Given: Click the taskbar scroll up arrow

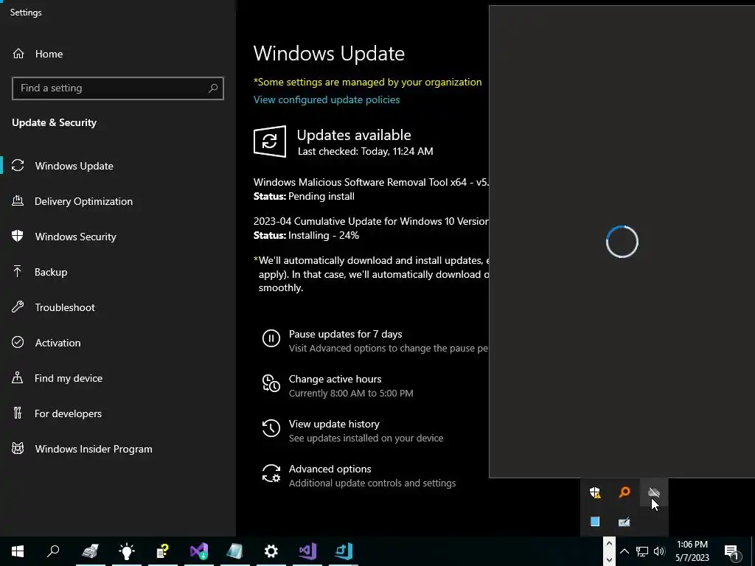Looking at the screenshot, I should point(609,544).
